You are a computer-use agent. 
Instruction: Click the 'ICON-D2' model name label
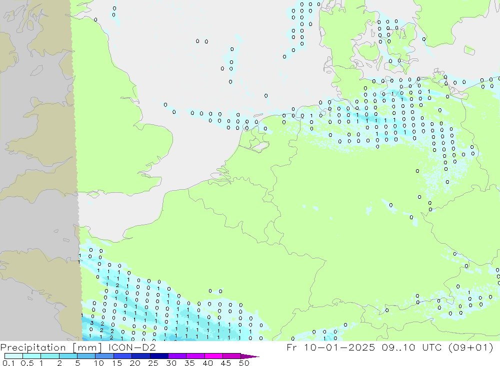(x=132, y=347)
